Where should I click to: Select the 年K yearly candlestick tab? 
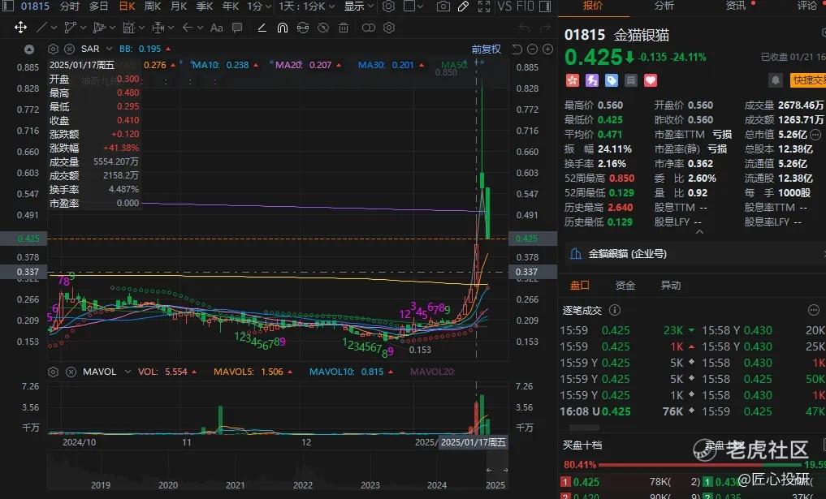(x=231, y=6)
